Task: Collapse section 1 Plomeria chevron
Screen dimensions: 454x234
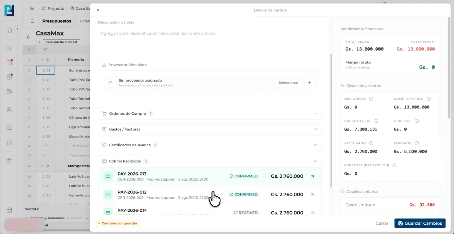Action: (x=42, y=60)
